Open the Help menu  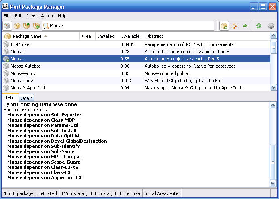[62, 16]
